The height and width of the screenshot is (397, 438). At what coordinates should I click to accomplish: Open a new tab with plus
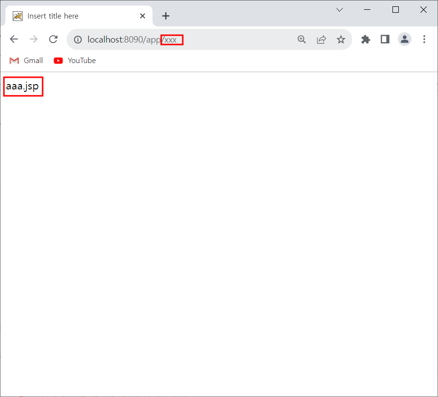point(166,16)
